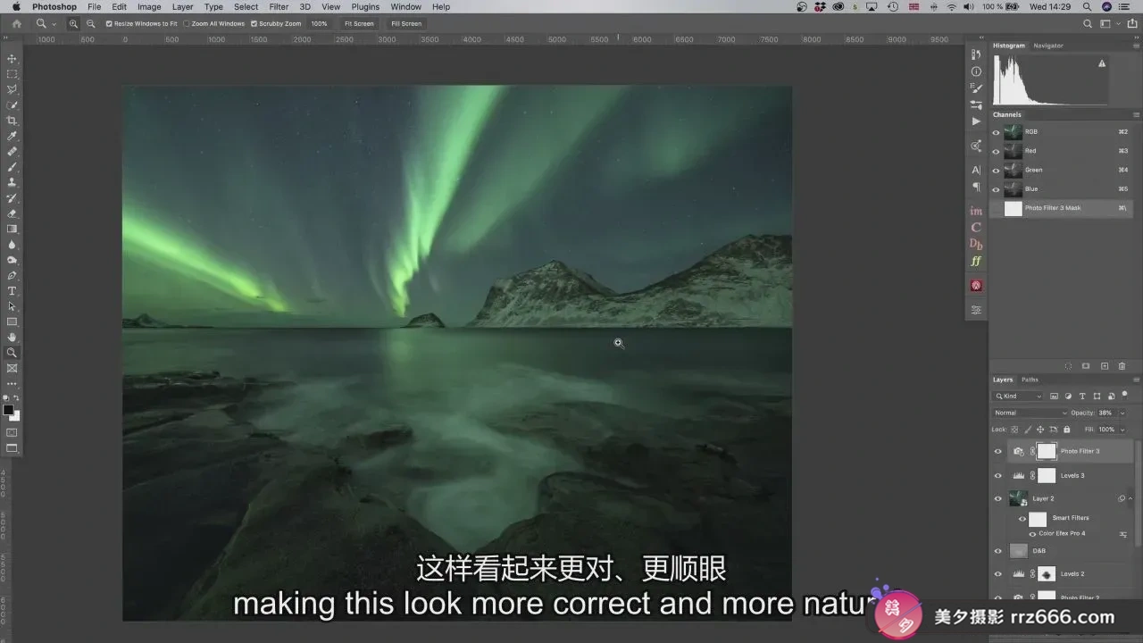The width and height of the screenshot is (1143, 643).
Task: Click the zoom in magnifier icon
Action: pos(73,23)
